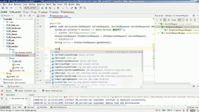
Task: Click the Run Anything toolbar icon
Action: pos(81,8)
